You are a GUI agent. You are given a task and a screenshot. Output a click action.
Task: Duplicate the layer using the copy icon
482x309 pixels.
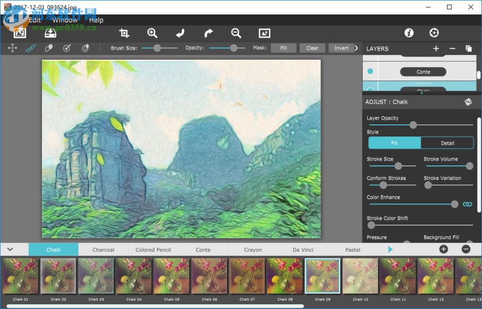469,48
